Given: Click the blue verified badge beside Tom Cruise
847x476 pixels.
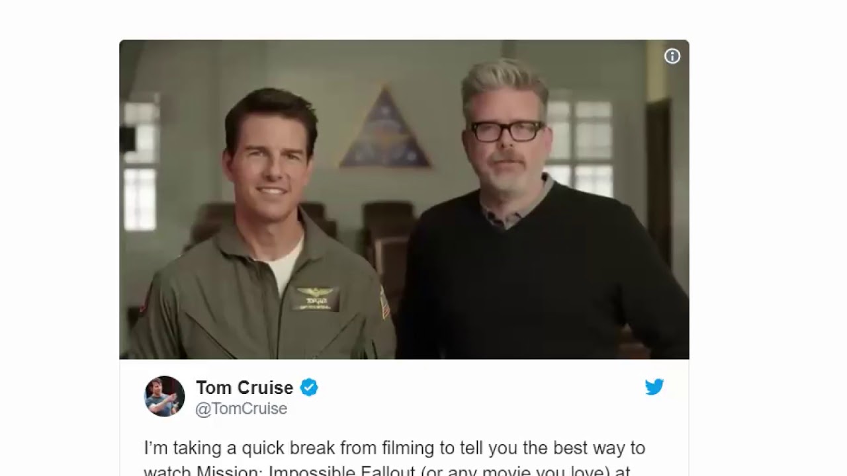Looking at the screenshot, I should click(x=309, y=388).
